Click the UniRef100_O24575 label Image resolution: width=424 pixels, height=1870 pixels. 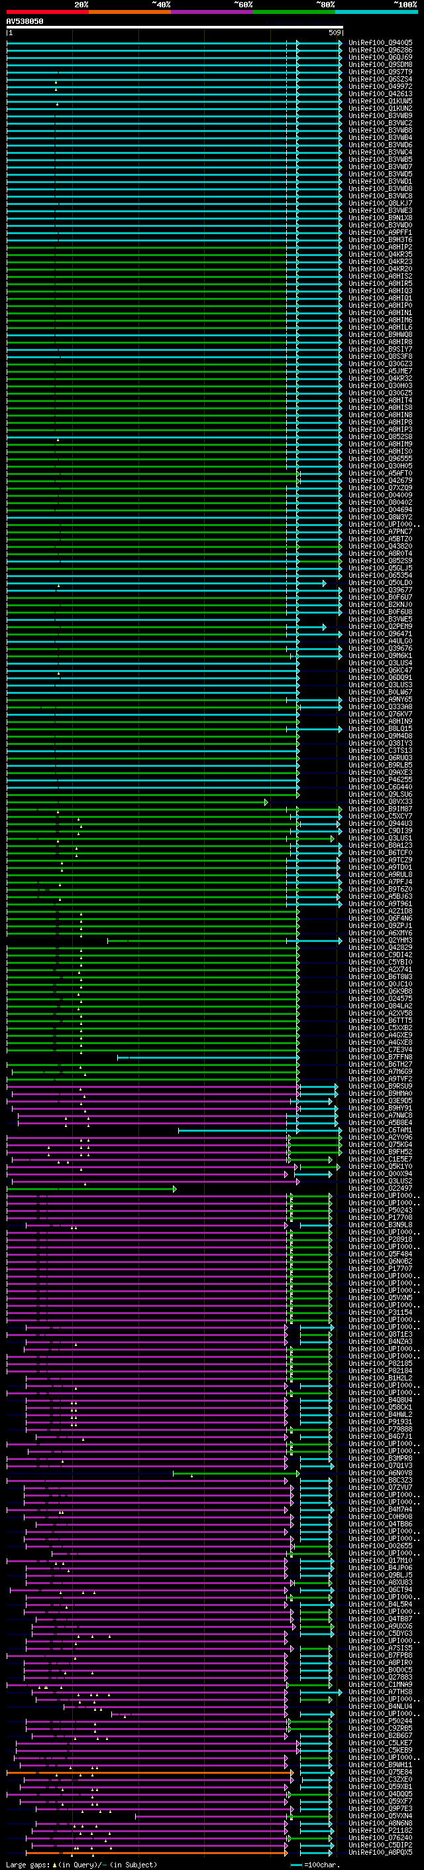click(380, 999)
